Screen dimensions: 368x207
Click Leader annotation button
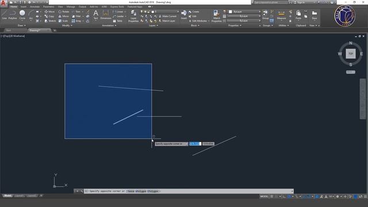(x=118, y=16)
